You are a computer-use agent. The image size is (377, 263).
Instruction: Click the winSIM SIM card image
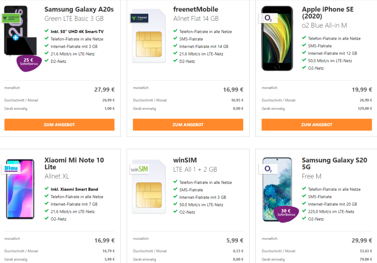pyautogui.click(x=149, y=187)
